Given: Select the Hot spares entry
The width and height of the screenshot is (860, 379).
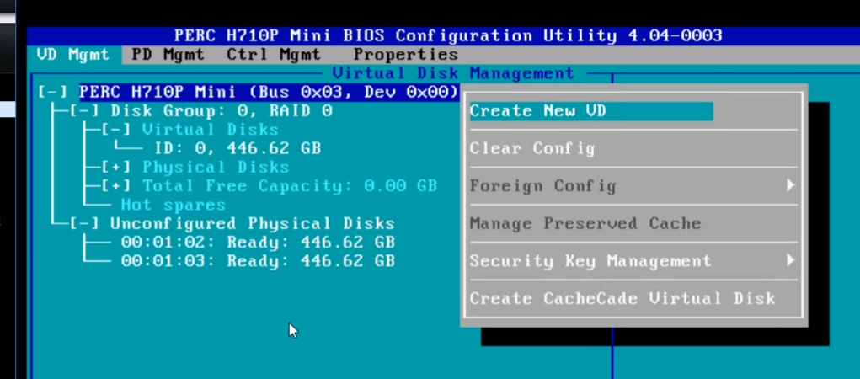Looking at the screenshot, I should (174, 206).
